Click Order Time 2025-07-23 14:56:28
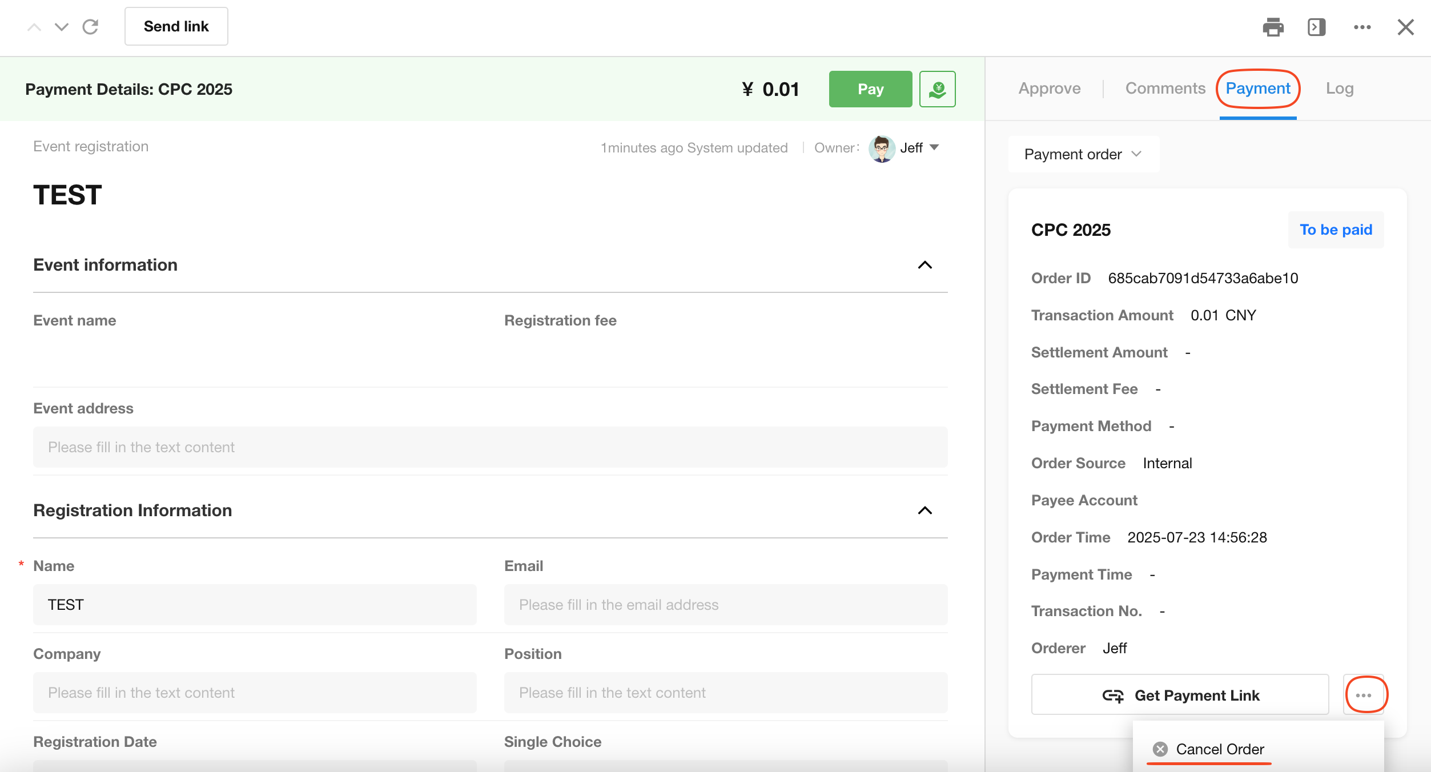 pos(1197,537)
